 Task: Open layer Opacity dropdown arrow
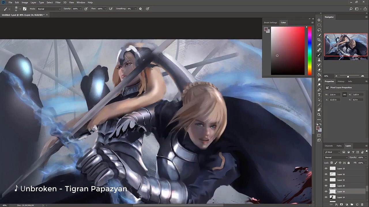[x=366, y=158]
